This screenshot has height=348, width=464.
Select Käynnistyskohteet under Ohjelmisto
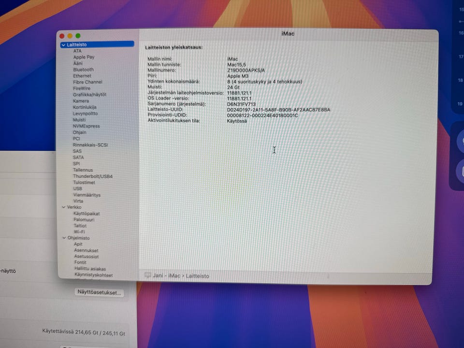(93, 275)
